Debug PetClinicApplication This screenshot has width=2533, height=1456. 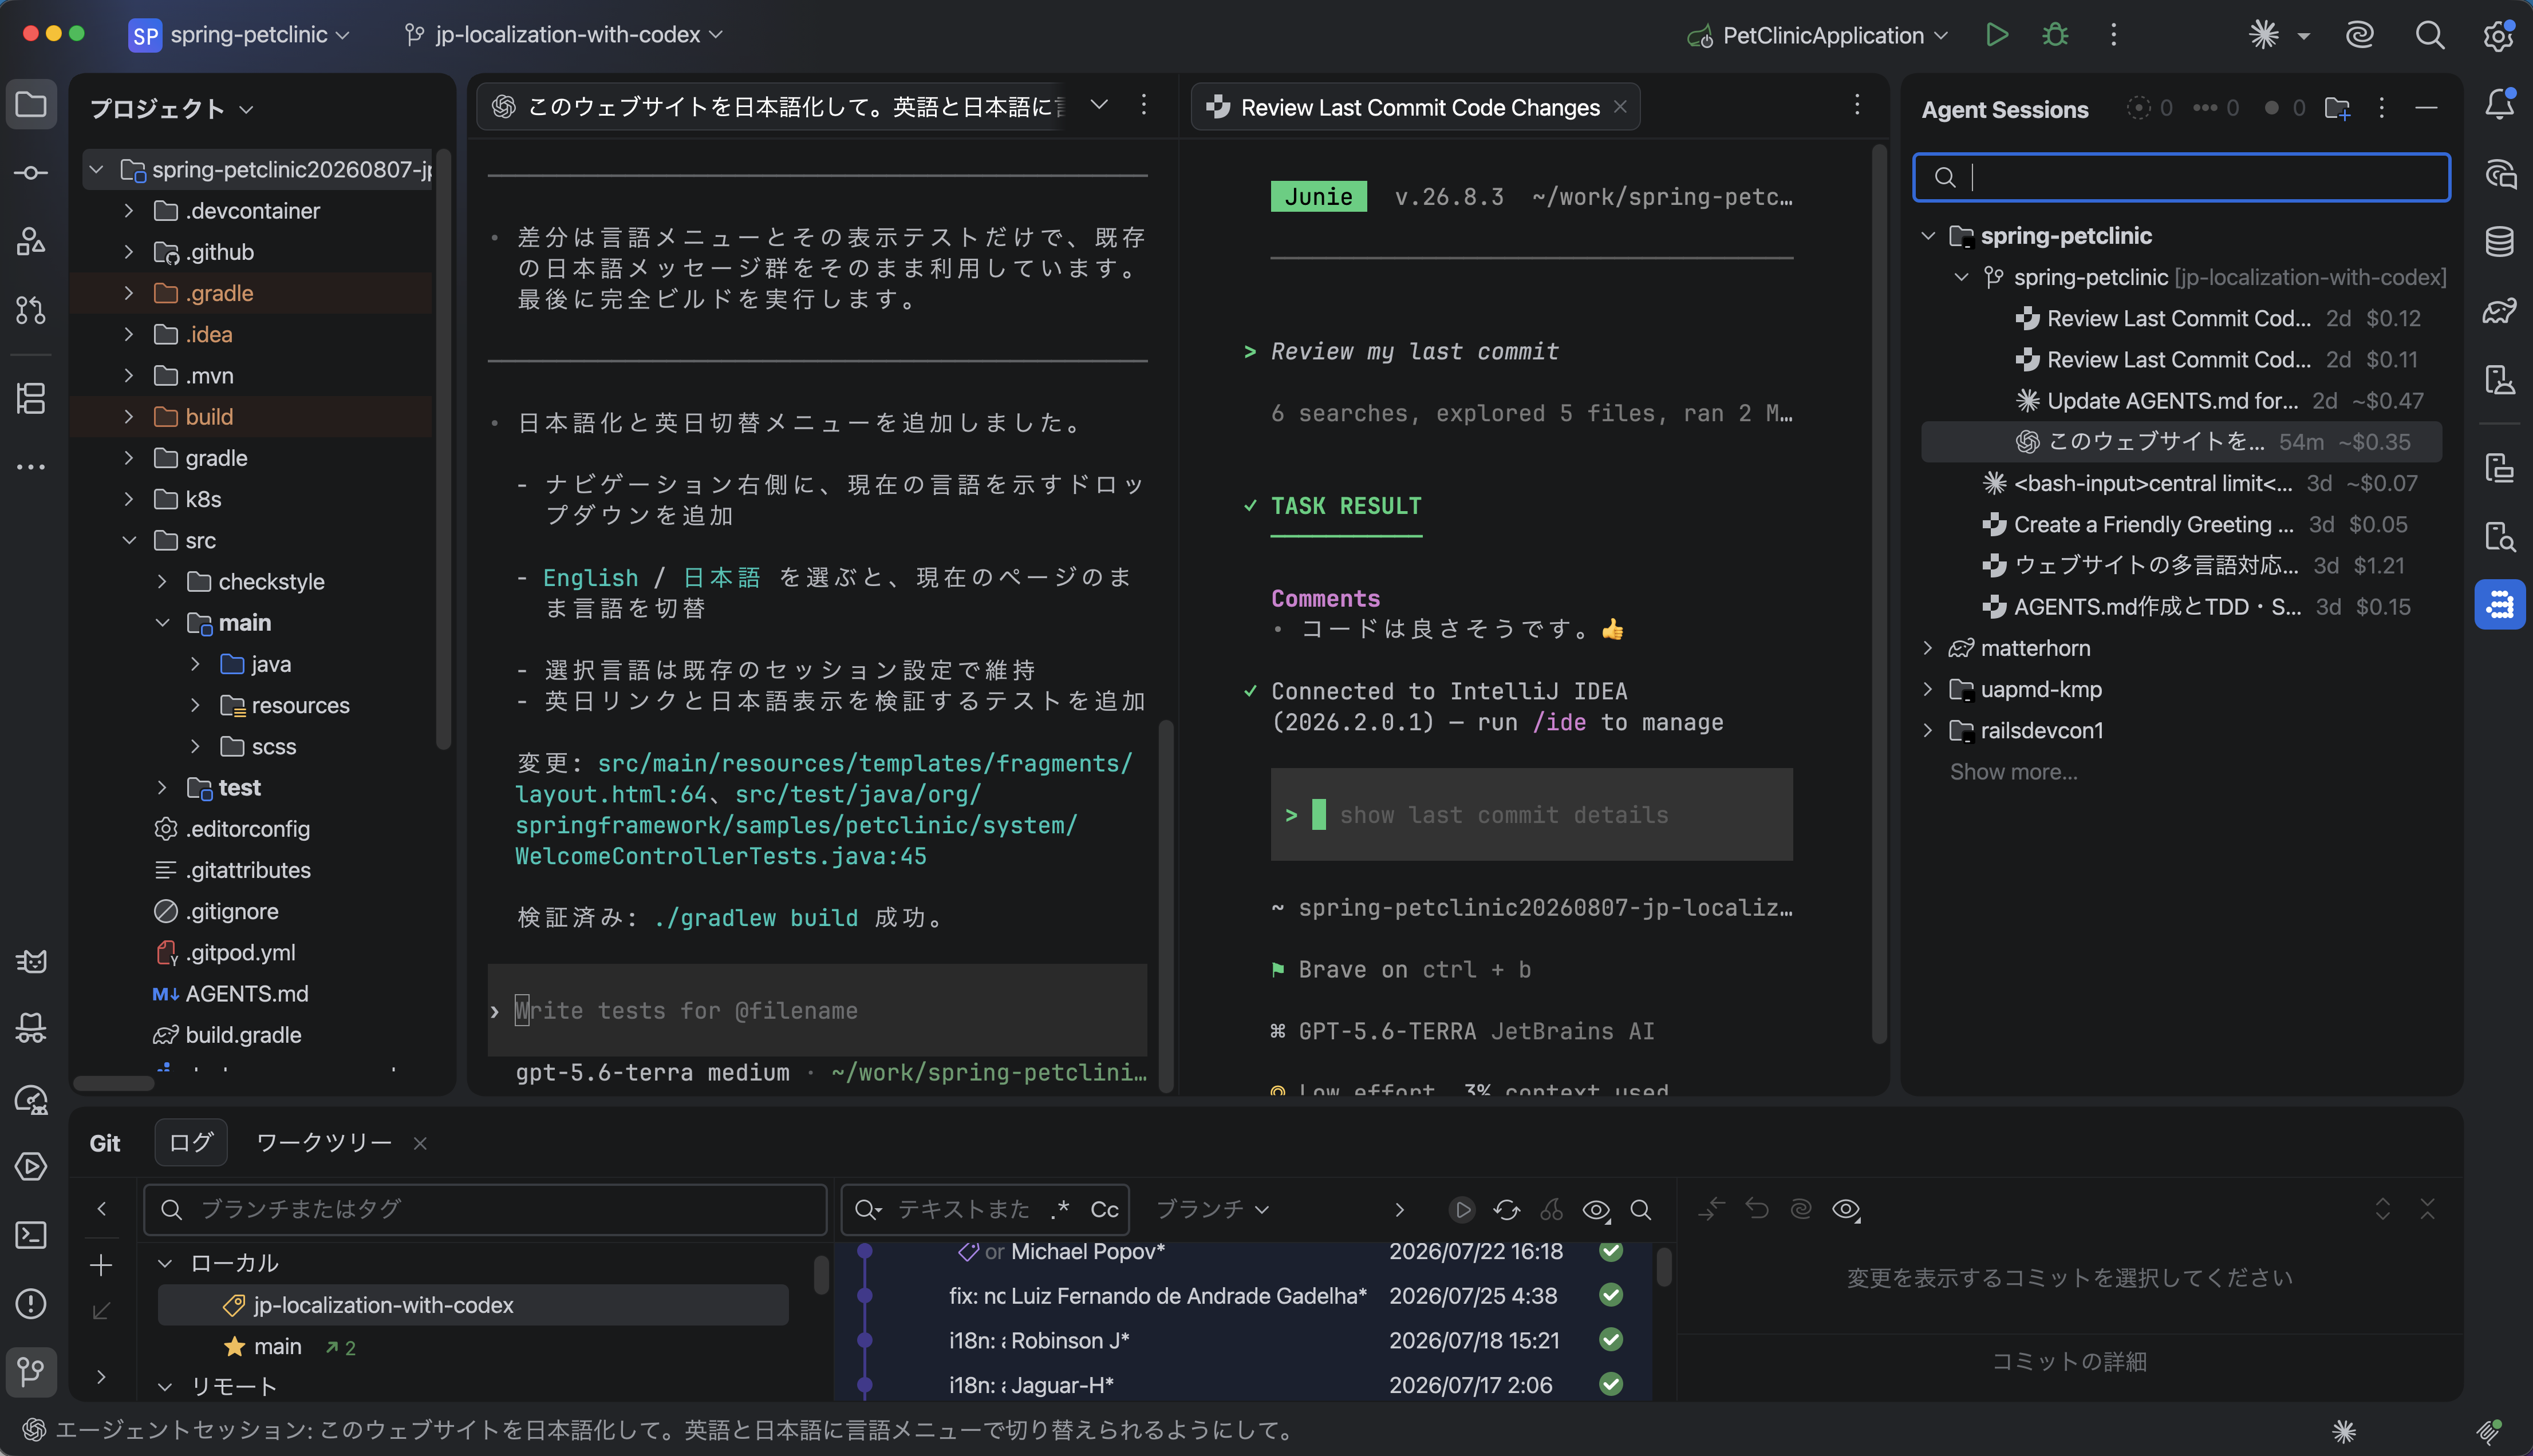coord(2055,35)
